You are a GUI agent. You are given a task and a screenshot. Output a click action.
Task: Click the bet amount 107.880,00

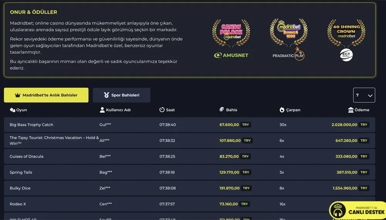pos(230,141)
